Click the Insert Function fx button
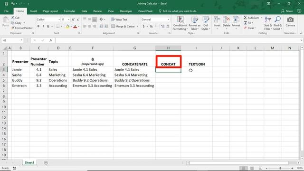The image size is (304, 171). click(51, 40)
